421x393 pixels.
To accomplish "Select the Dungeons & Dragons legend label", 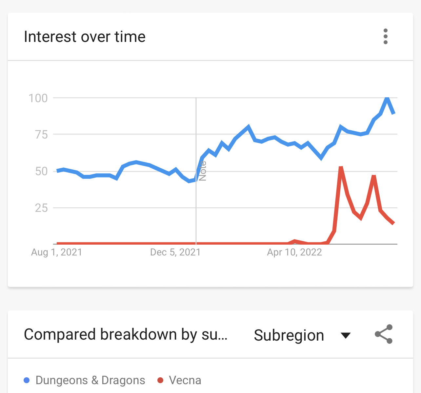I will click(90, 380).
